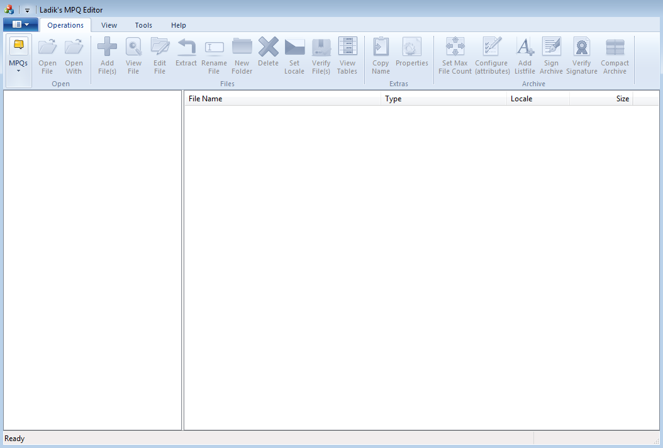The width and height of the screenshot is (663, 448).
Task: Switch to the Help ribbon tab
Action: point(179,25)
